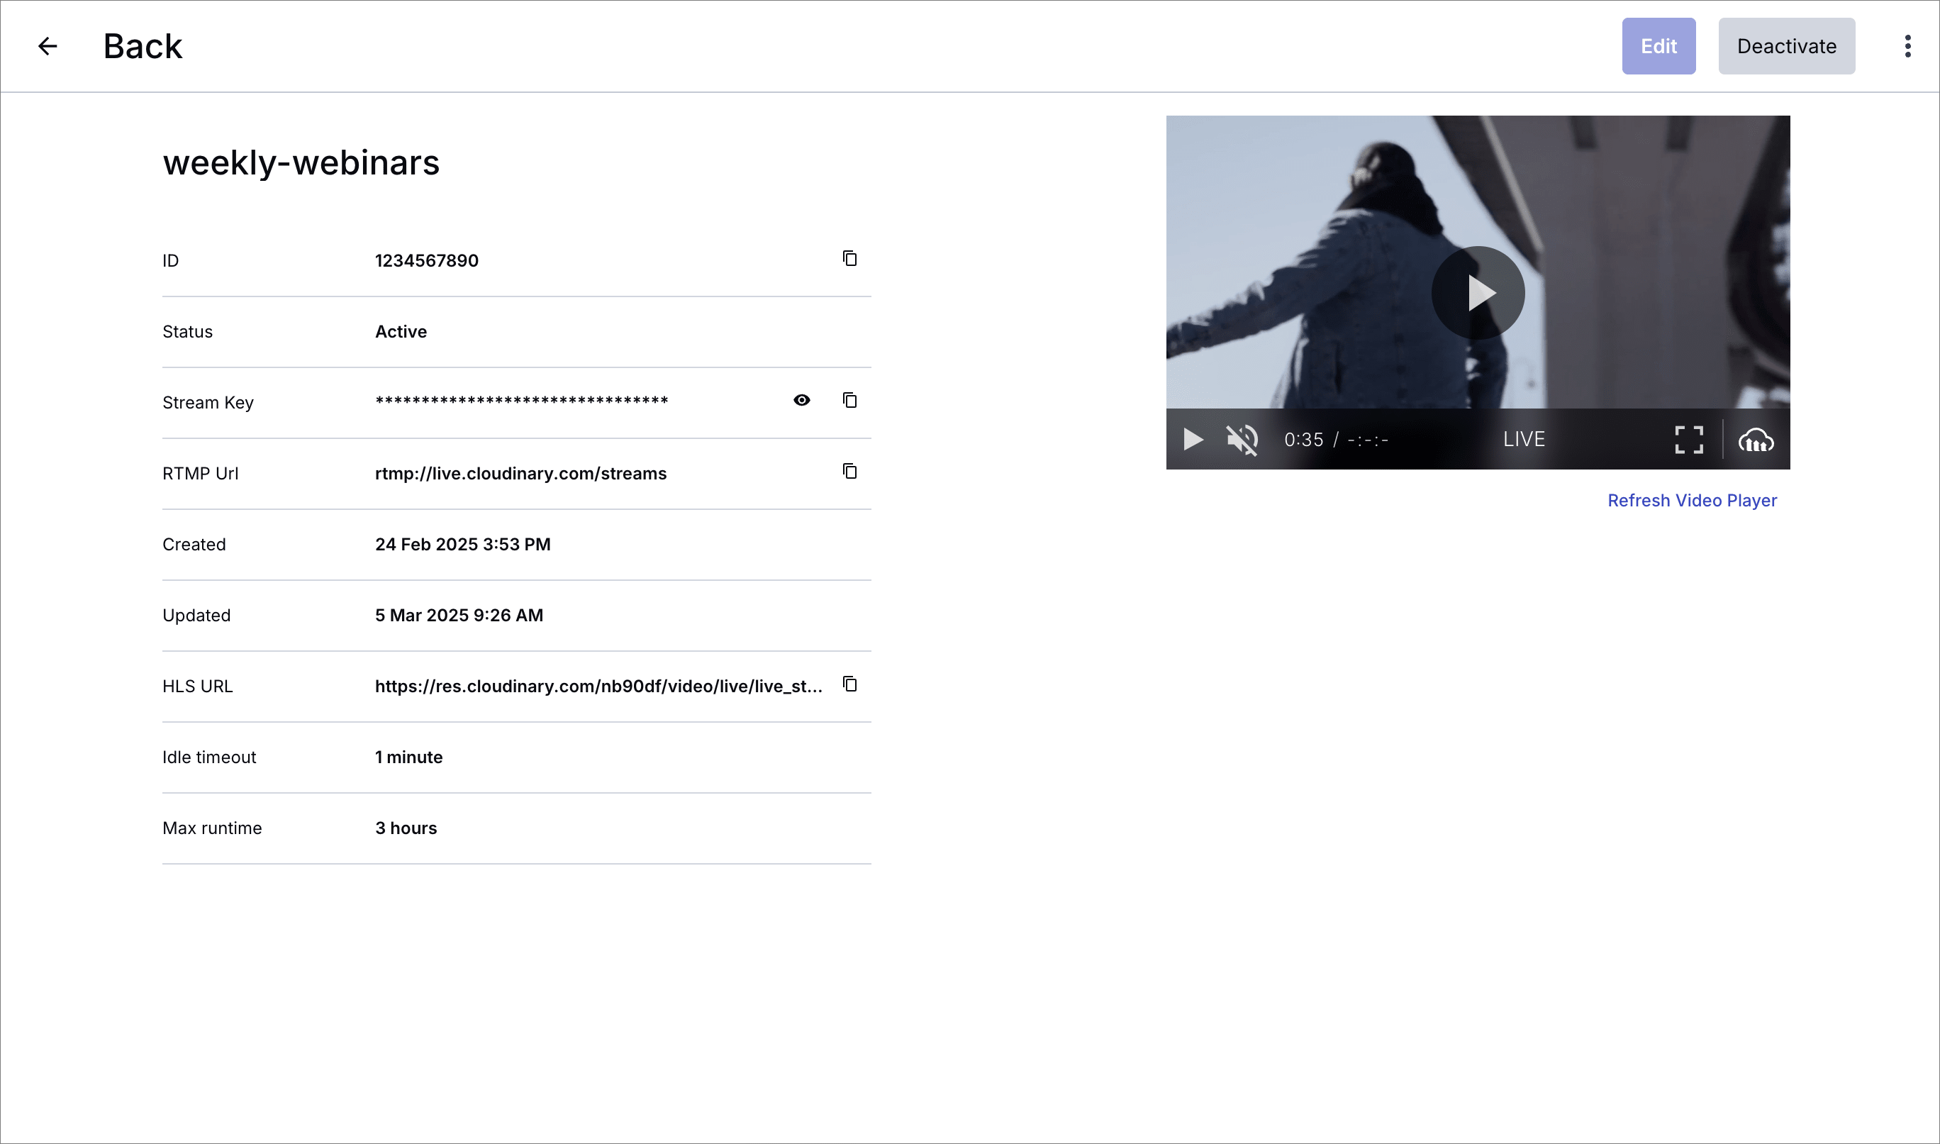
Task: Click the Stream Key label
Action: 208,402
